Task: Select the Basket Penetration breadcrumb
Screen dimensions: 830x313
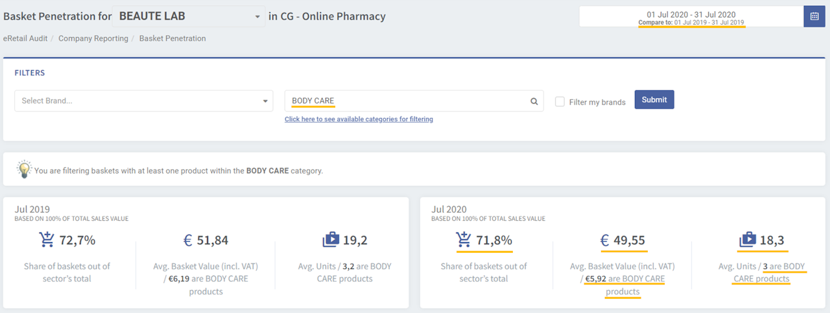Action: (x=172, y=38)
